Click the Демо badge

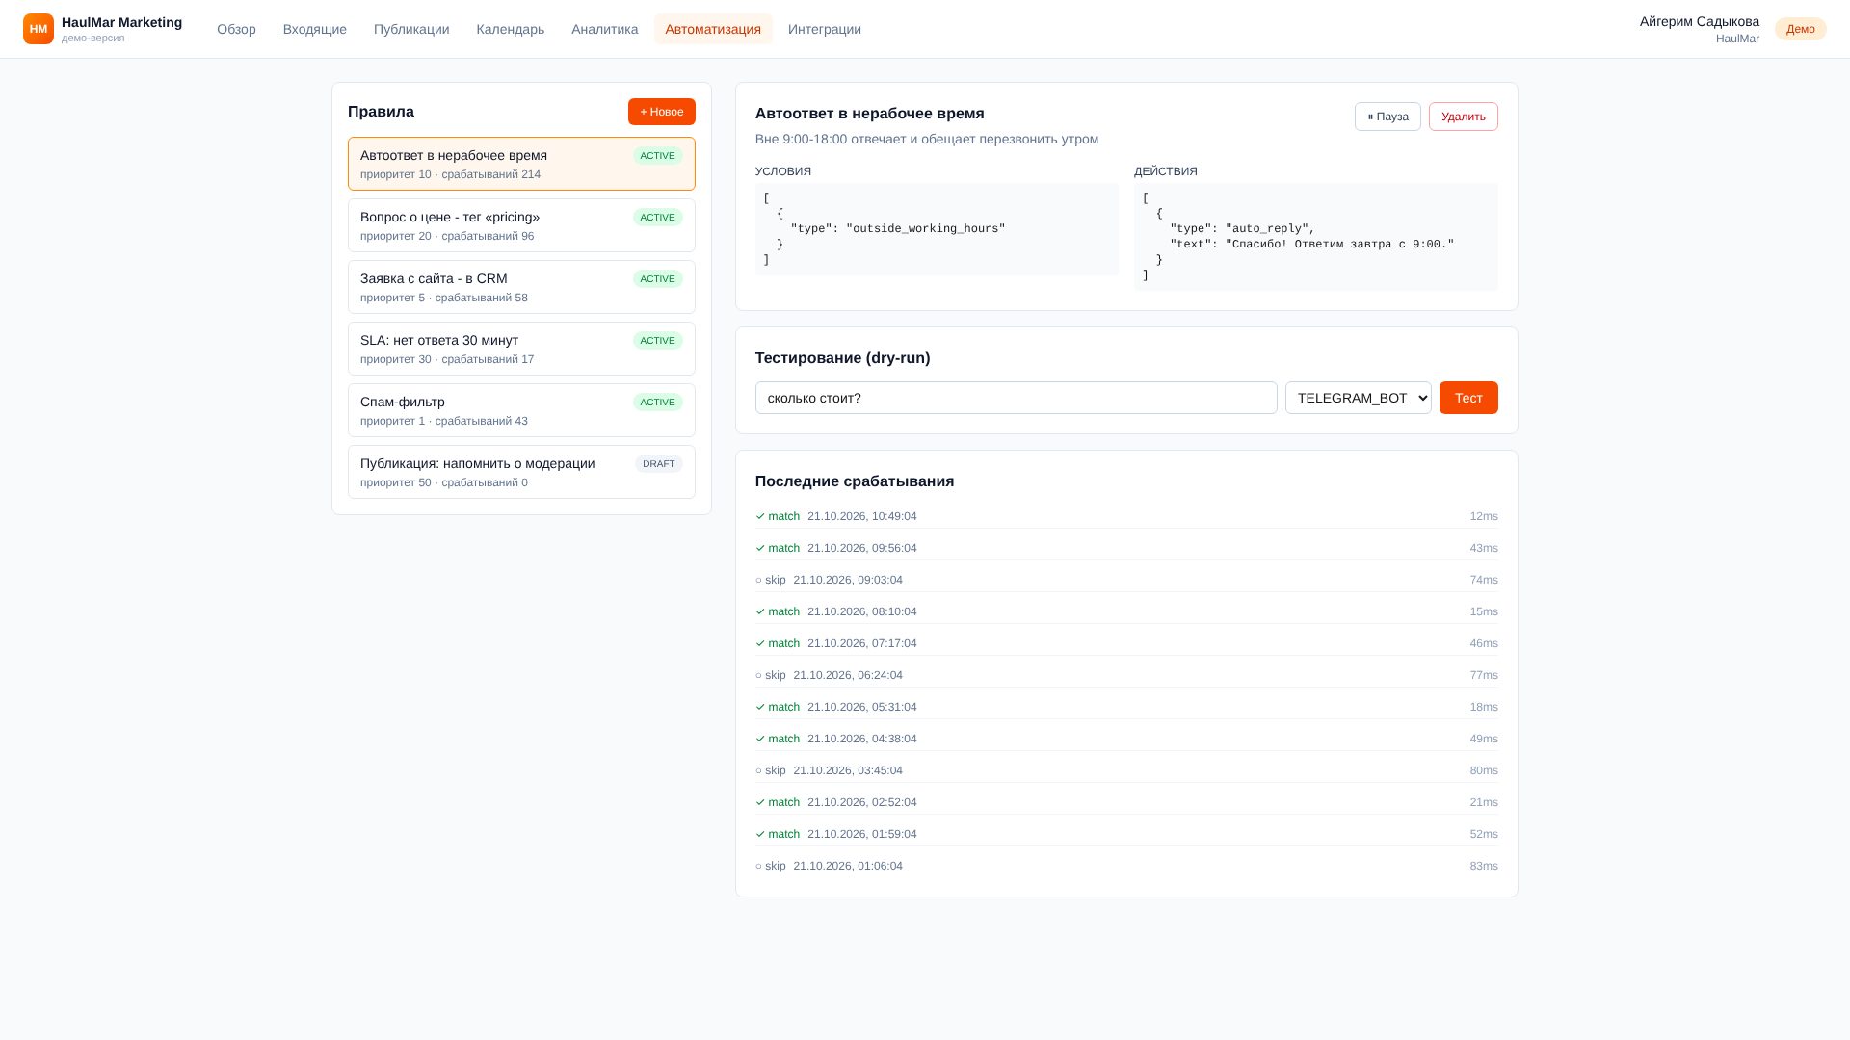coord(1800,29)
